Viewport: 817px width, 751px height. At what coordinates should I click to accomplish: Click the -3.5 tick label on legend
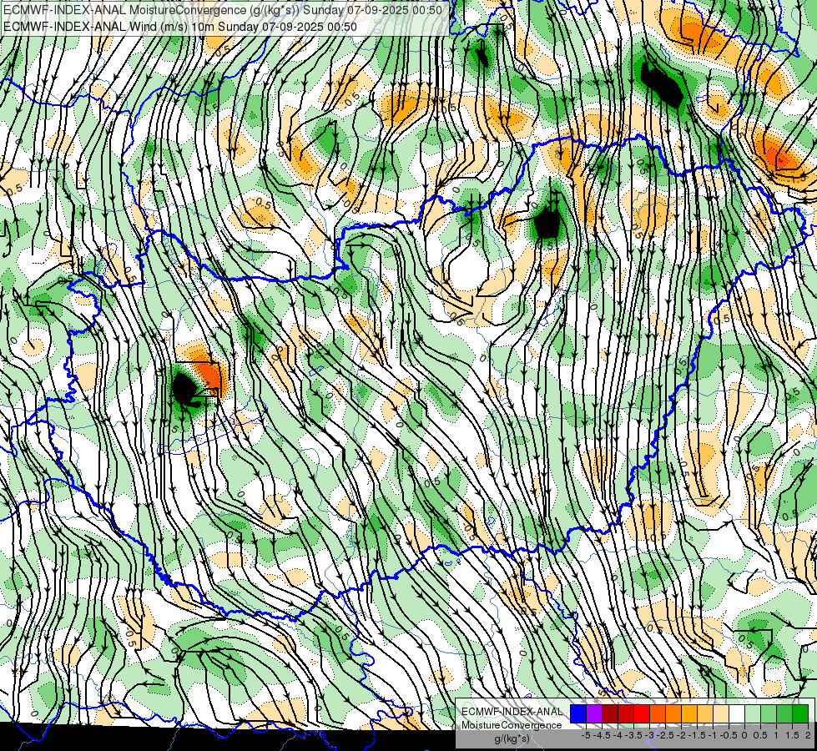(633, 735)
